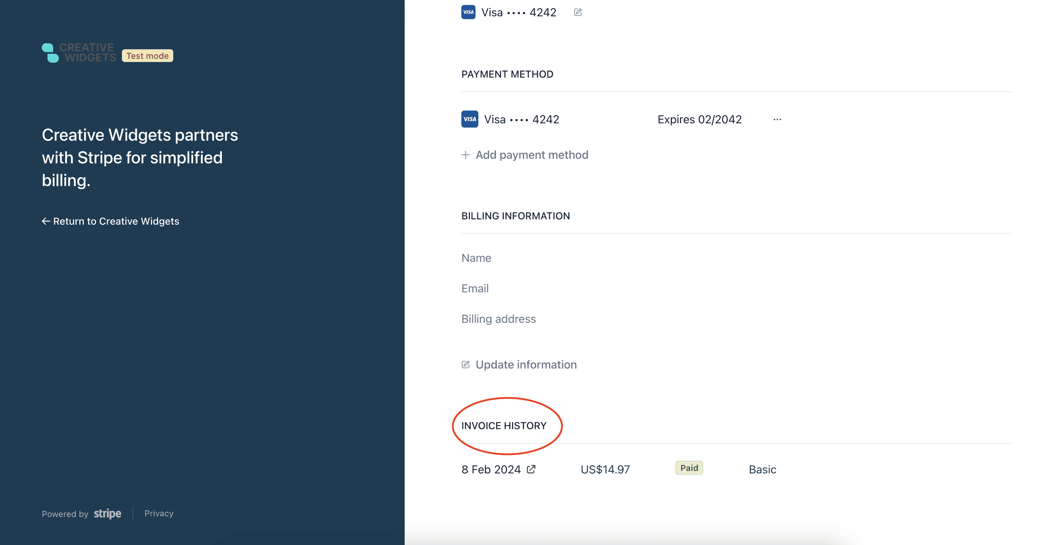Click the Test mode badge
The image size is (1063, 545).
coord(147,56)
